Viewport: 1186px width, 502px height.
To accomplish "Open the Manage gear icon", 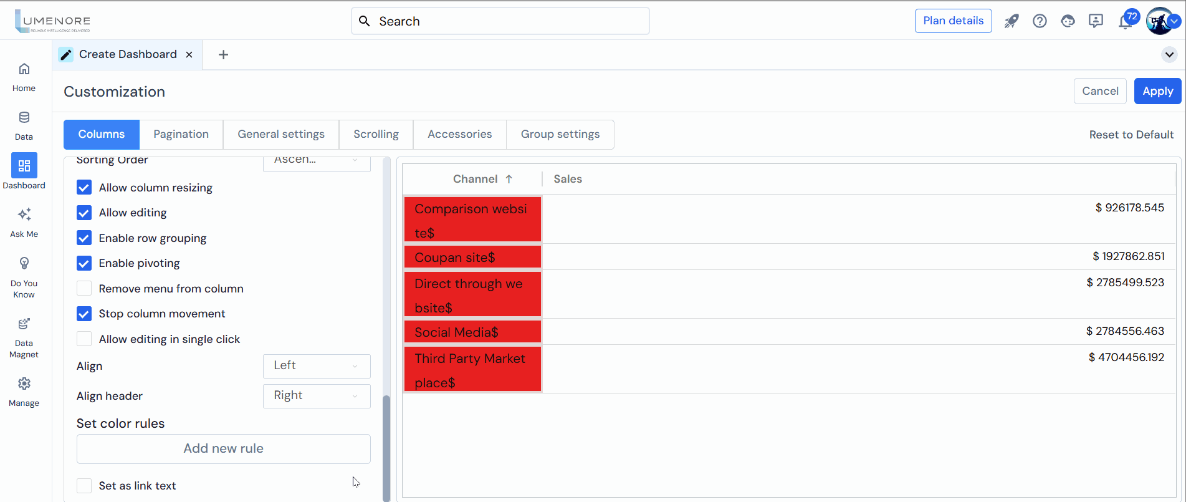I will [x=24, y=384].
